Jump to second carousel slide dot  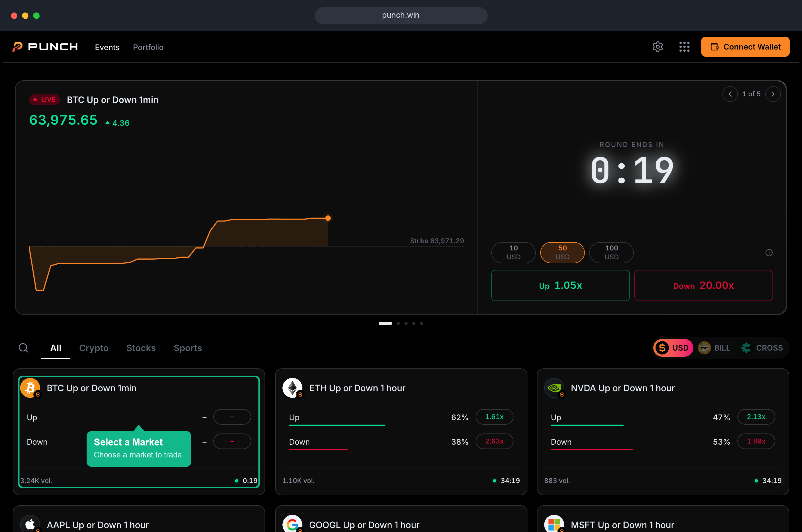[x=398, y=323]
